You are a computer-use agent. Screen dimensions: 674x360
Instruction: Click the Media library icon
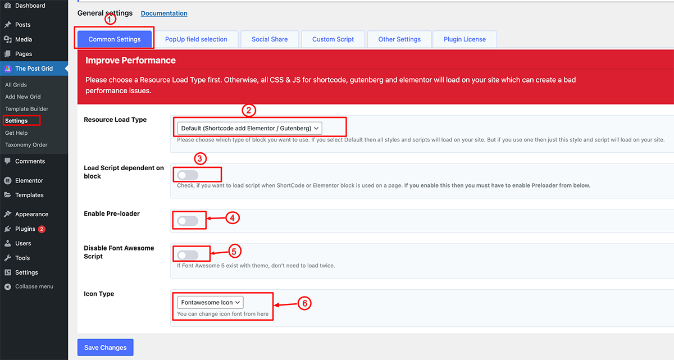[7, 39]
